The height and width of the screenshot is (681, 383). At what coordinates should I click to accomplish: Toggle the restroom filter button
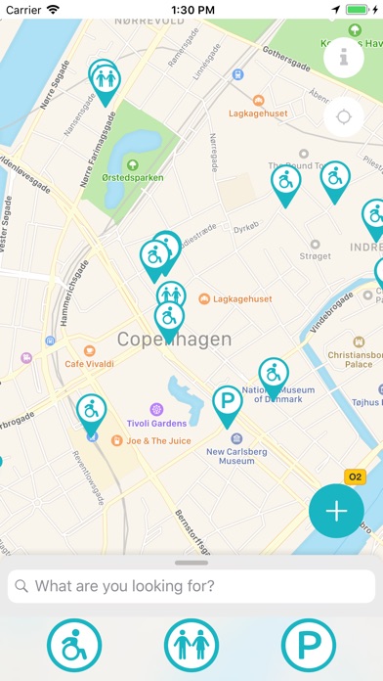(x=191, y=646)
